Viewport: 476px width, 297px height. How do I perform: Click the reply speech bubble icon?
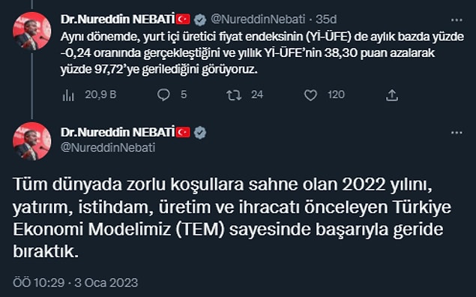[163, 95]
